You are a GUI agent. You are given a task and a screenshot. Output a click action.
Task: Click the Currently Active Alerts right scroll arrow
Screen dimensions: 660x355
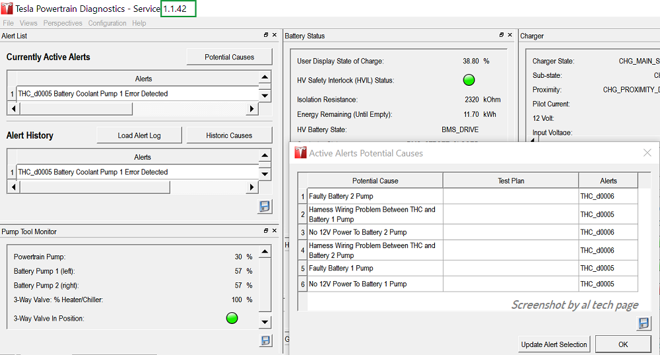251,109
